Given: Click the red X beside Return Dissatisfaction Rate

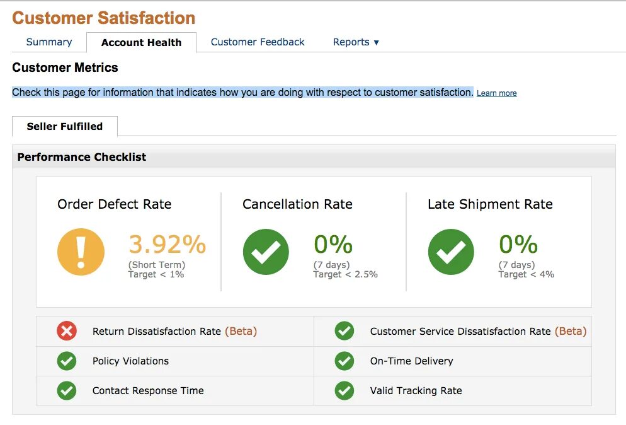Looking at the screenshot, I should pyautogui.click(x=67, y=331).
